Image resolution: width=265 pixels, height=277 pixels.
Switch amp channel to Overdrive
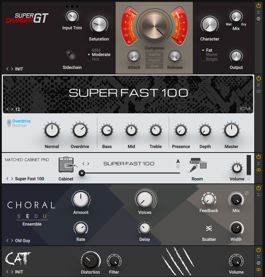(x=21, y=121)
